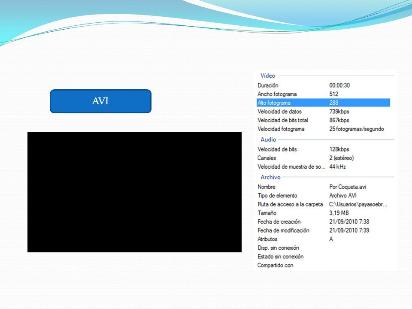Select the highlighted Alto fotograma row
This screenshot has height=309, width=412.
coord(323,103)
